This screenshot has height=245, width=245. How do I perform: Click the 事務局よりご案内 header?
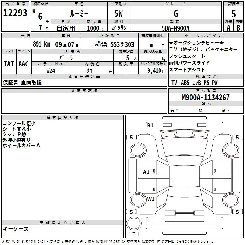click(62, 223)
